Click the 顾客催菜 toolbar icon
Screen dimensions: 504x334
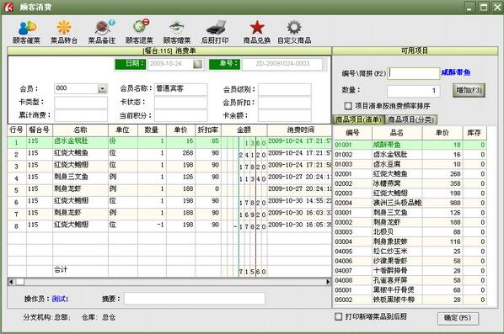26,31
